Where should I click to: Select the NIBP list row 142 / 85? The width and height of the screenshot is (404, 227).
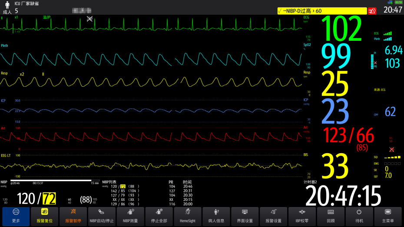coord(152,191)
